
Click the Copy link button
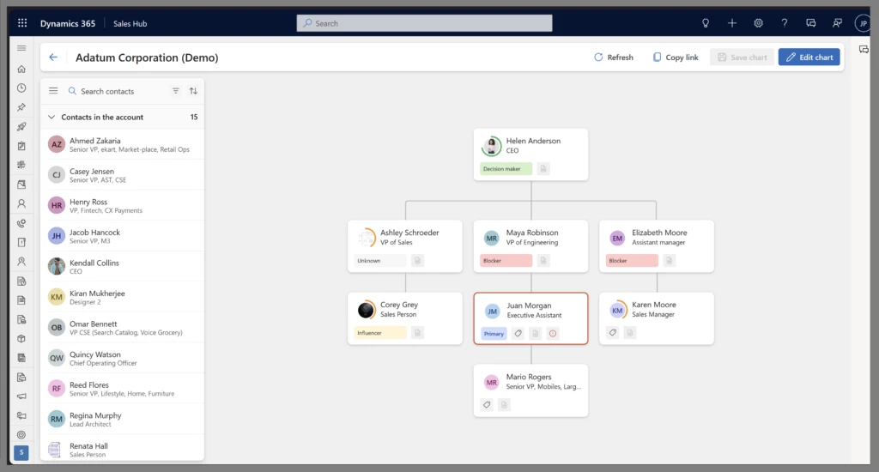pos(676,57)
